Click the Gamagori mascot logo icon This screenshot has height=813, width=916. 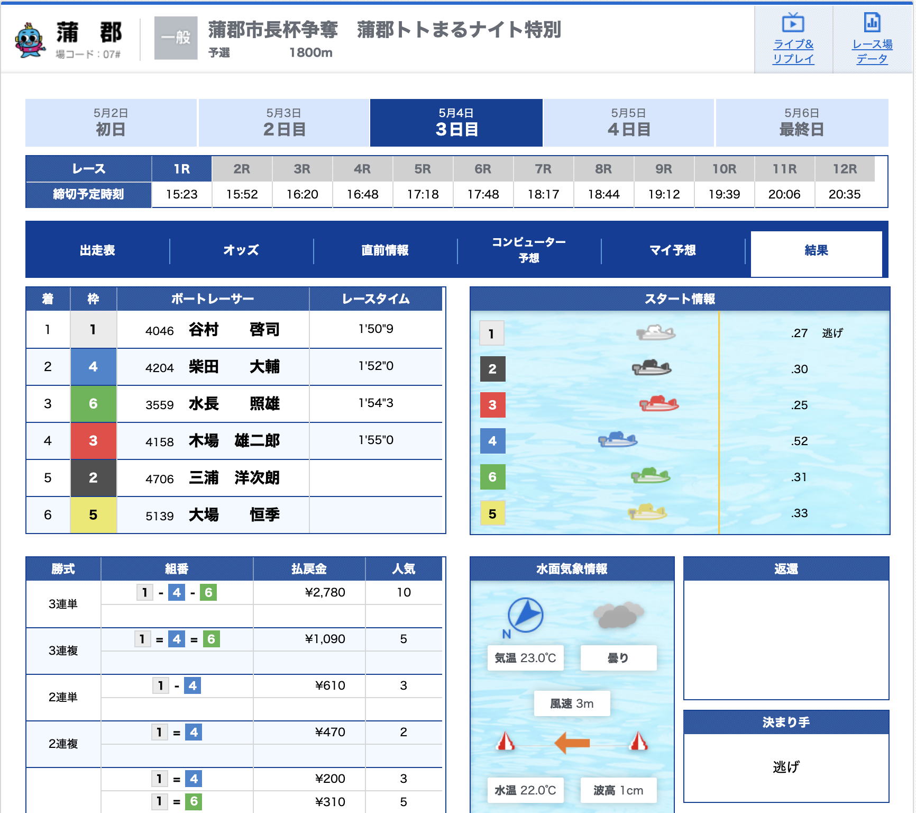tap(30, 40)
